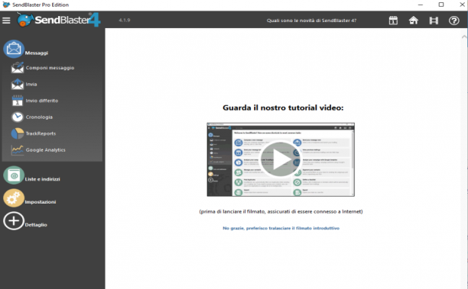
Task: Open the help question mark icon
Action: 454,21
